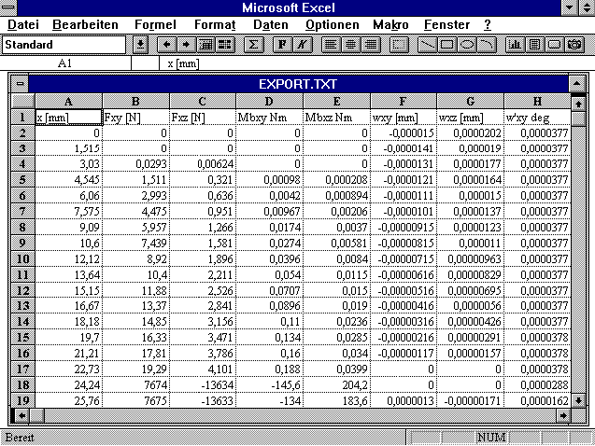Screen dimensions: 595x446
Task: Select column F header
Action: tap(403, 101)
